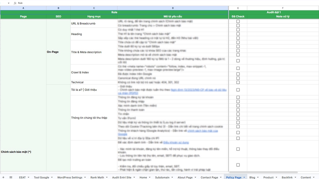Open the Nghị định 13/2023/NĐ-CP link
Screen dimensions: 319x179
coord(199,90)
